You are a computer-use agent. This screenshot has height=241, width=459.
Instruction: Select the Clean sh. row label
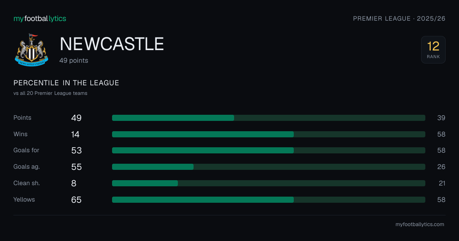pos(27,183)
